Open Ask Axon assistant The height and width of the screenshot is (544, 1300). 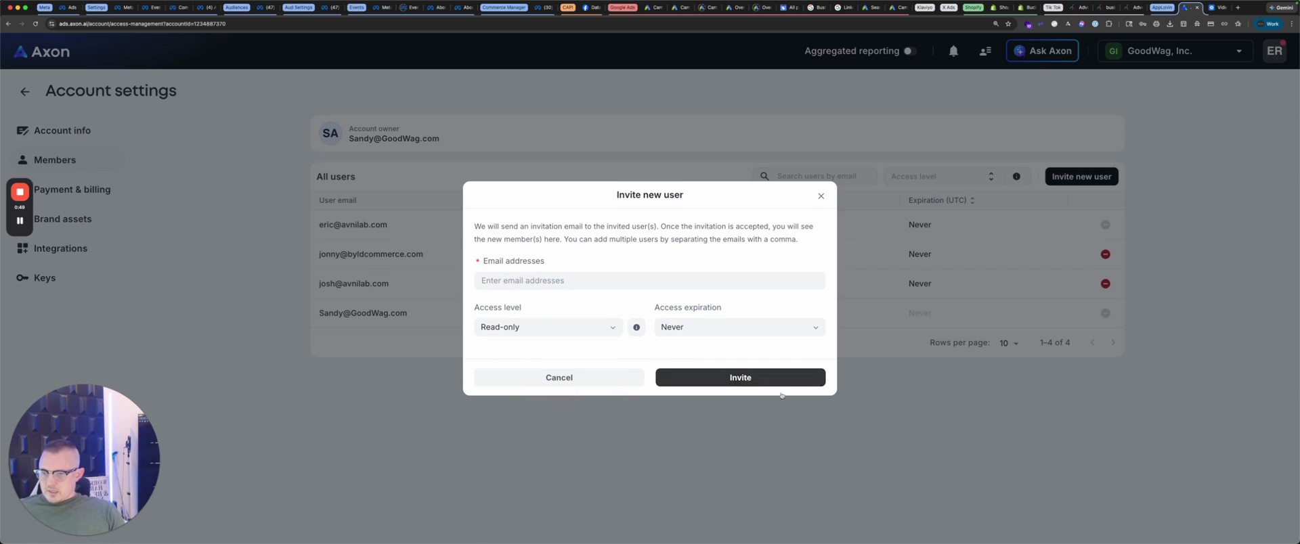pos(1042,51)
